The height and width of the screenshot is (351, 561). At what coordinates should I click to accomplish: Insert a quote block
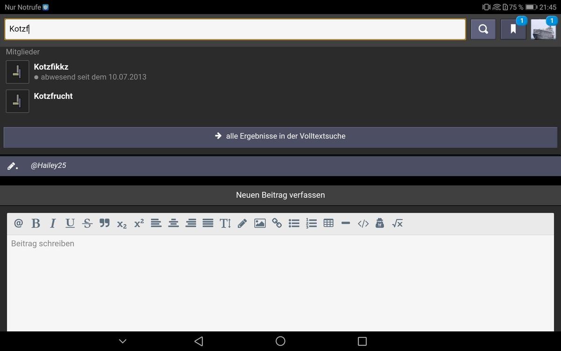(x=105, y=223)
